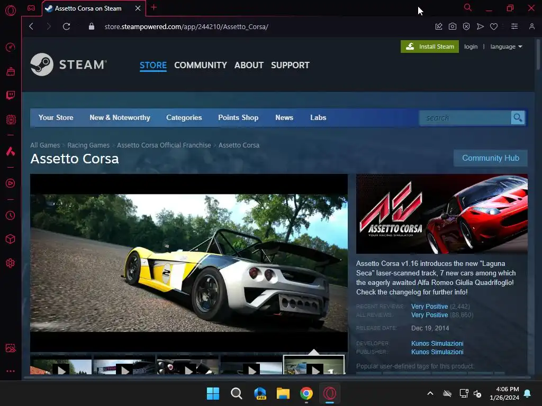Open the Your Store menu
The height and width of the screenshot is (406, 542).
click(x=56, y=118)
